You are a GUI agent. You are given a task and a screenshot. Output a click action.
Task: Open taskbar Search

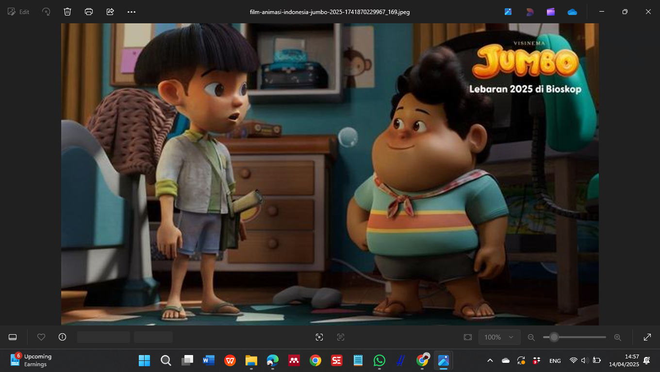click(166, 360)
